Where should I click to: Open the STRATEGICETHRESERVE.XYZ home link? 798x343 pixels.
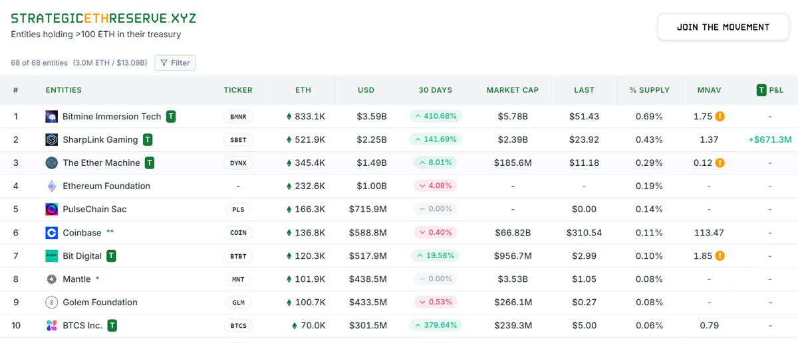pos(103,18)
